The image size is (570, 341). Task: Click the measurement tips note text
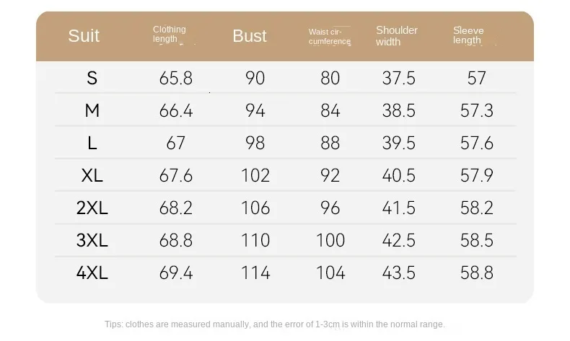[275, 324]
